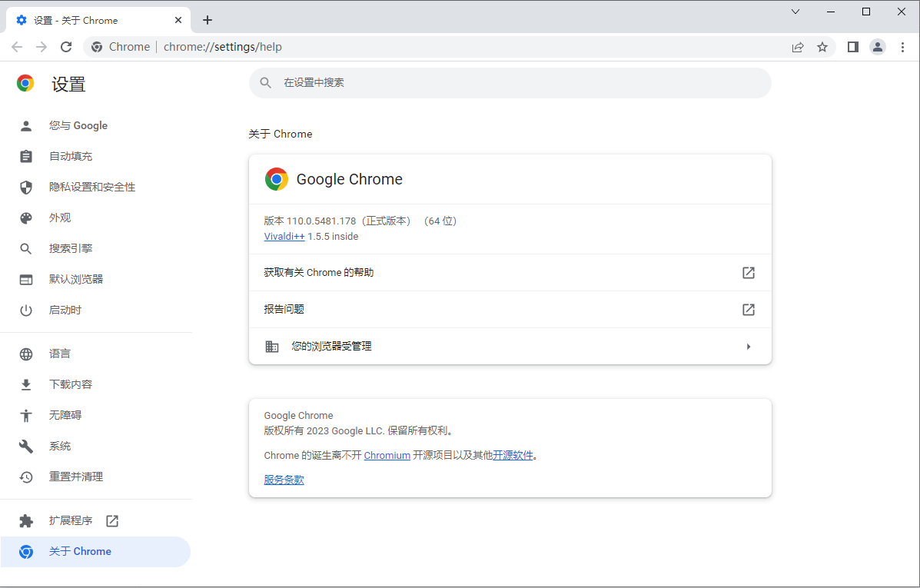920x588 pixels.
Task: Open the browser profile avatar menu
Action: [x=878, y=47]
